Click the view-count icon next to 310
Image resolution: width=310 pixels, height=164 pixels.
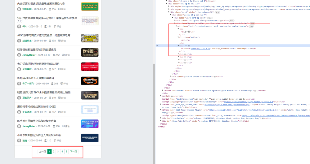tap(50, 98)
